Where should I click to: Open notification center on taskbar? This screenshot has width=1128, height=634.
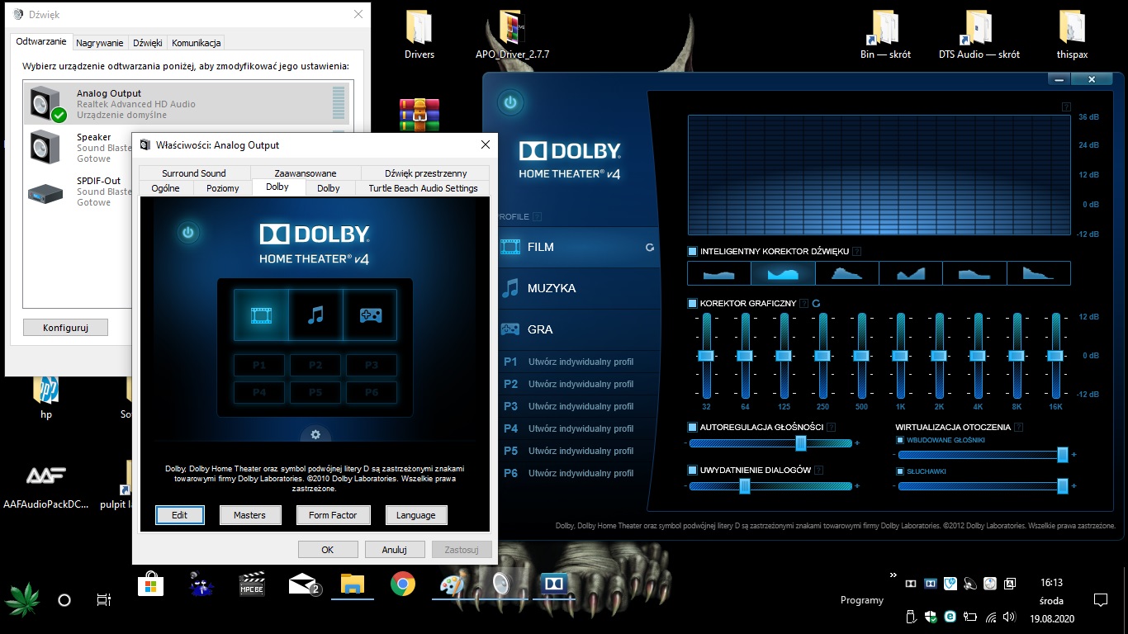coord(1100,599)
